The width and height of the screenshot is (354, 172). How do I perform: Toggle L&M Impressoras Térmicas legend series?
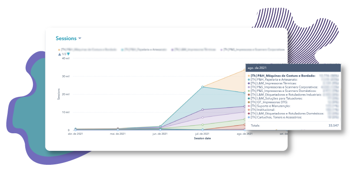pyautogui.click(x=194, y=50)
